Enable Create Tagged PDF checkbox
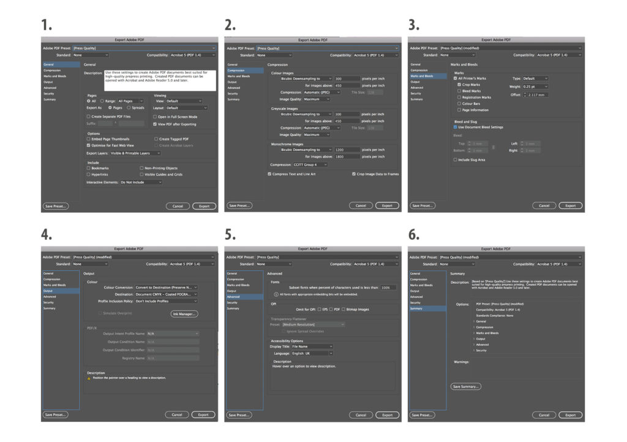 pyautogui.click(x=156, y=139)
